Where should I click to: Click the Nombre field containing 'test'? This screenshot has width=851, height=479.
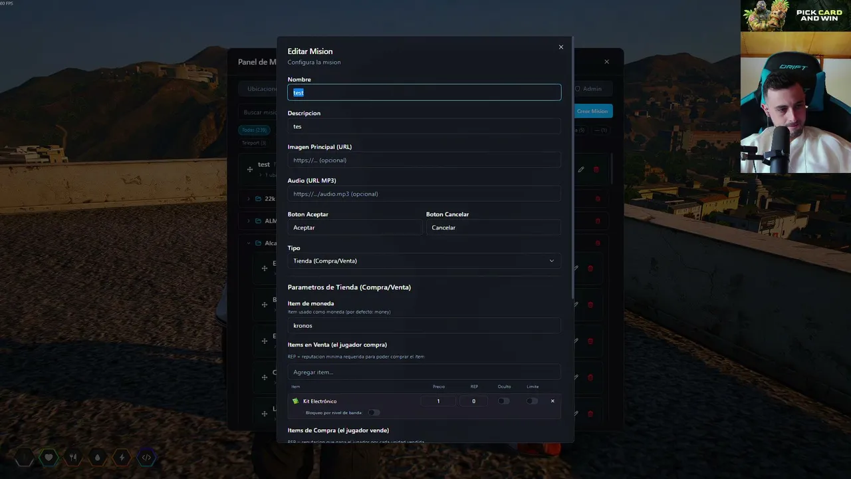424,92
